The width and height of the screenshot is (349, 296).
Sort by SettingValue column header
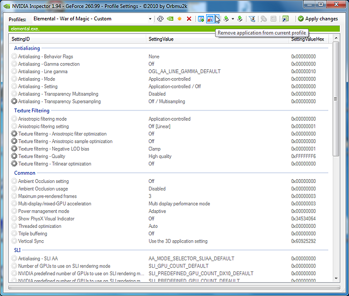click(217, 39)
